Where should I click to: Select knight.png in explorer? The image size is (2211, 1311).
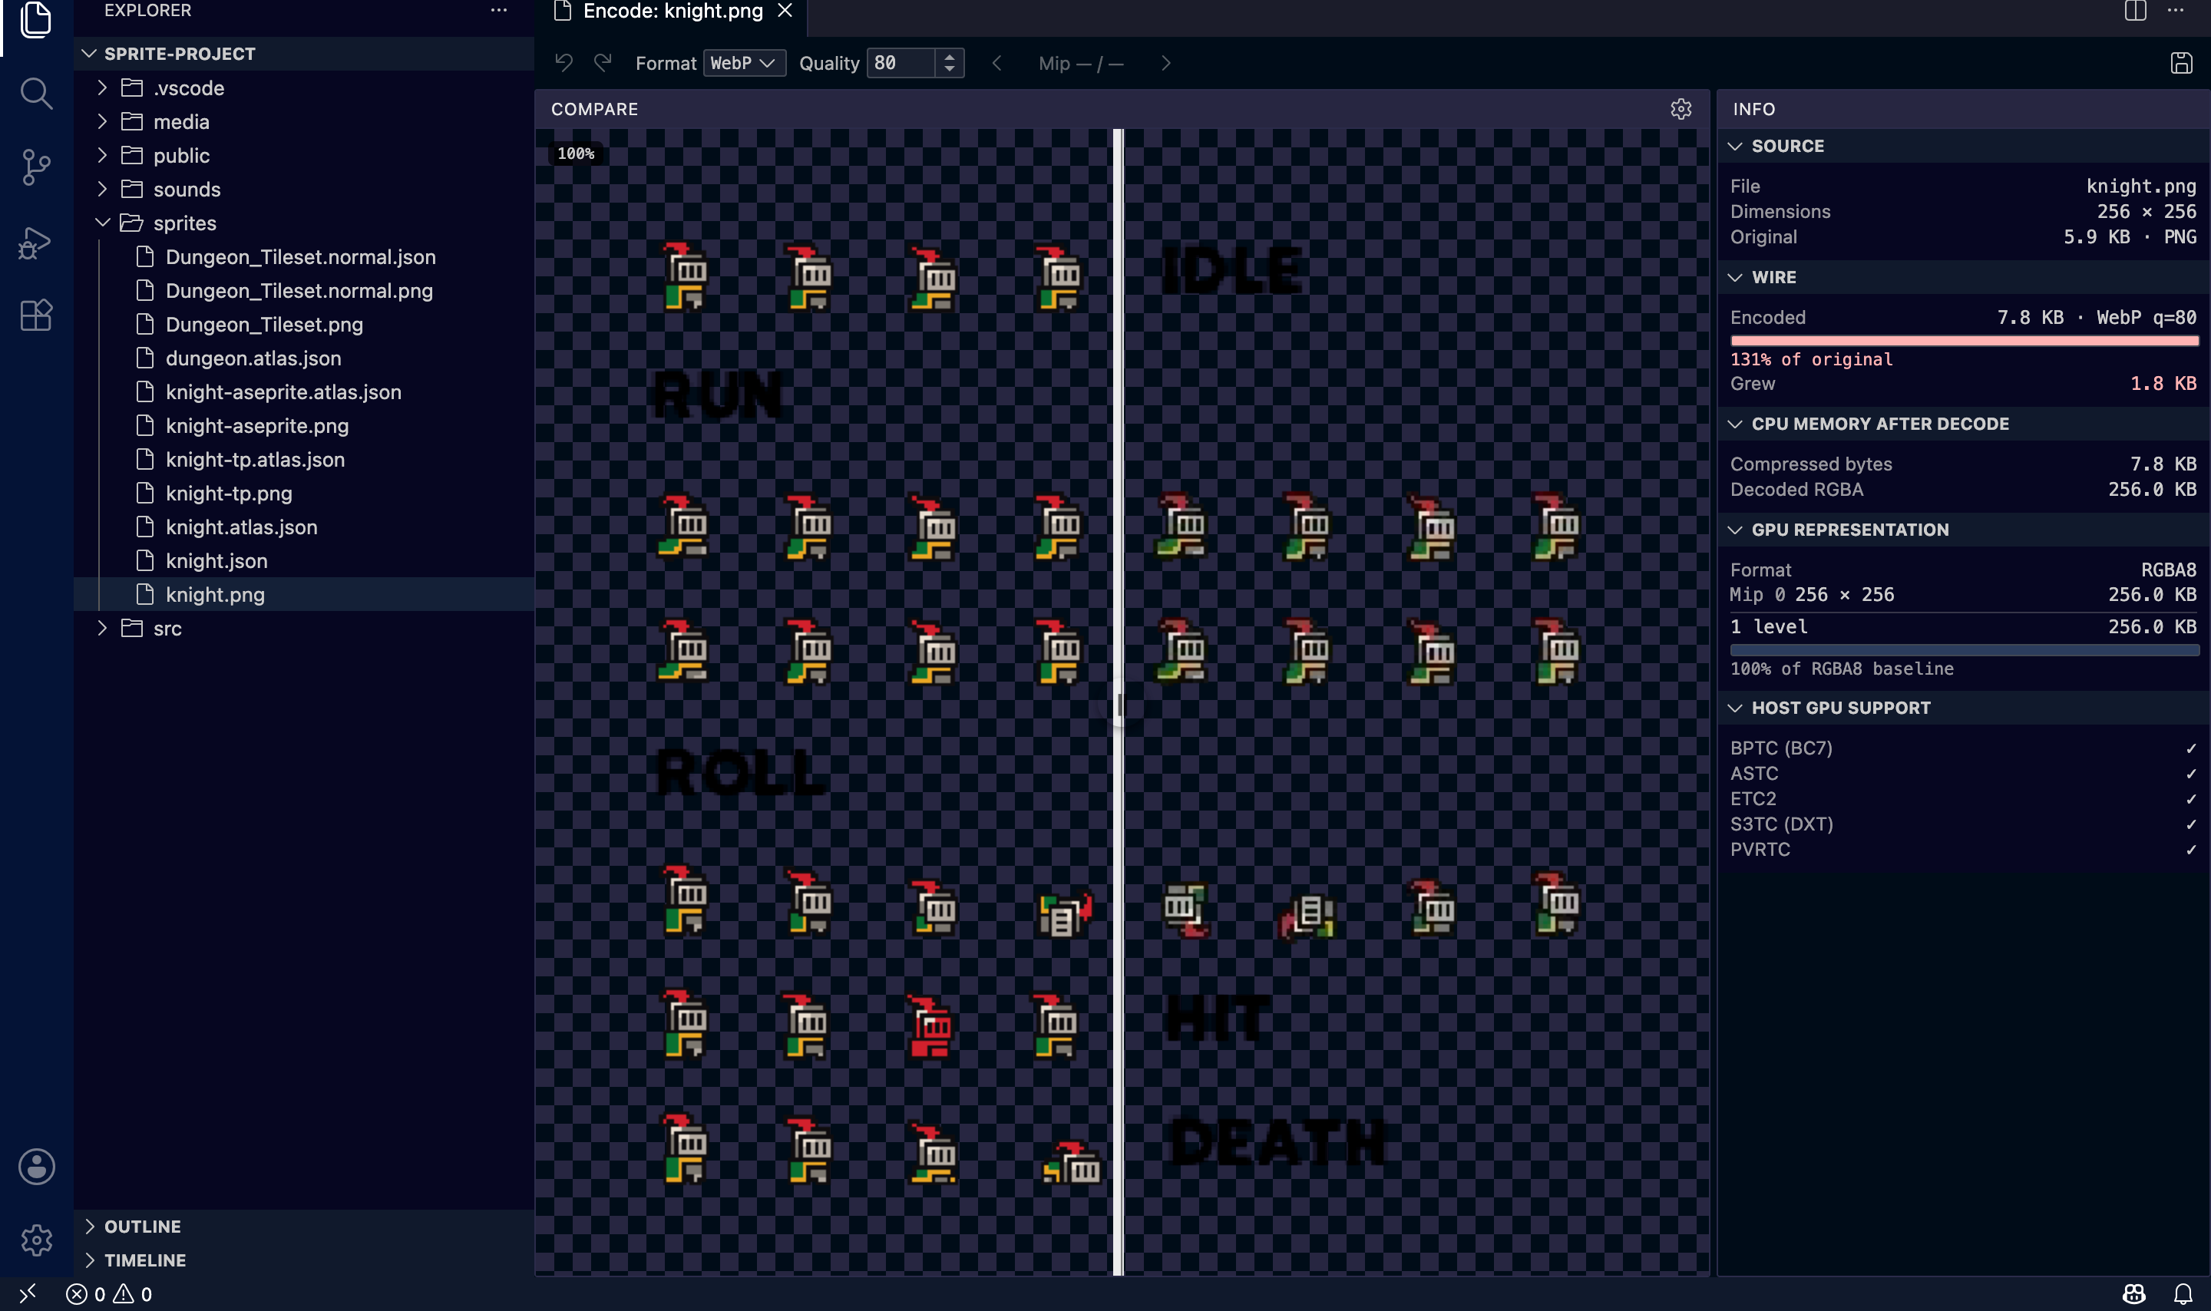(304, 595)
